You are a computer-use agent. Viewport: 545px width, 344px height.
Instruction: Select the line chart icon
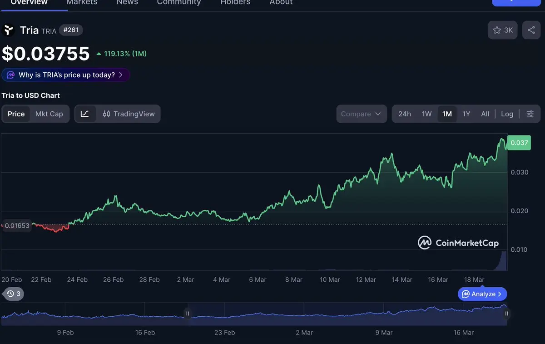[85, 114]
